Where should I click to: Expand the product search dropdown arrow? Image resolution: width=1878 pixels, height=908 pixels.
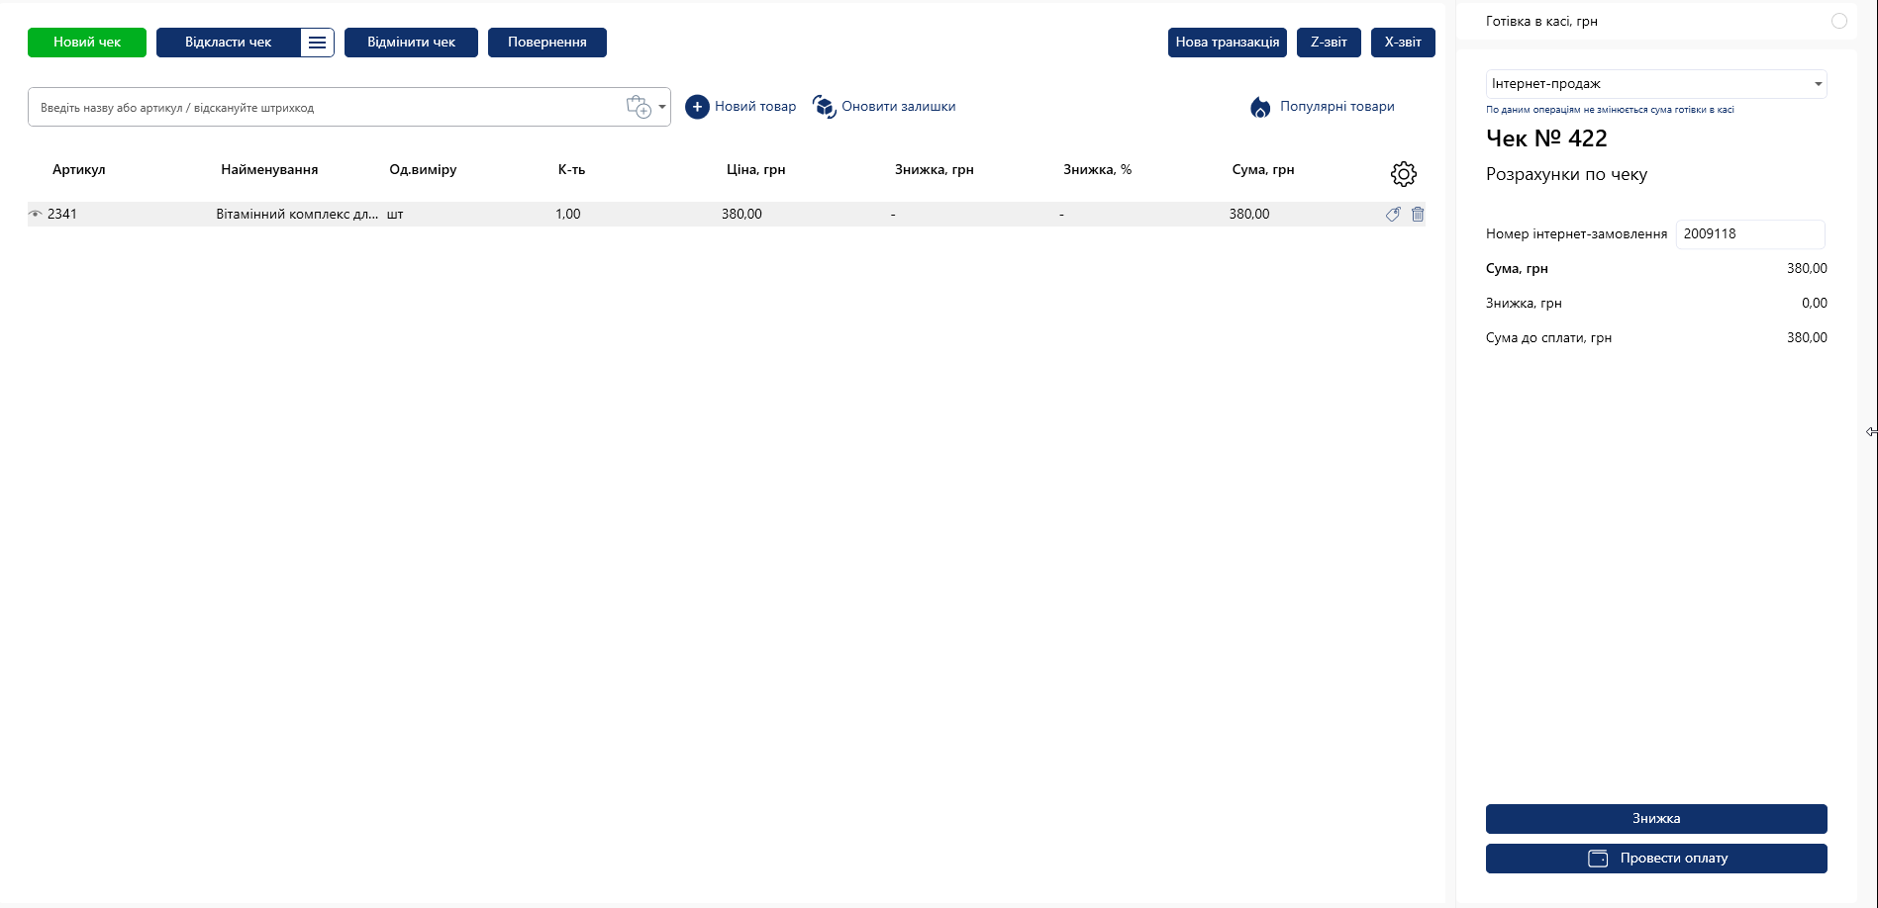[662, 107]
